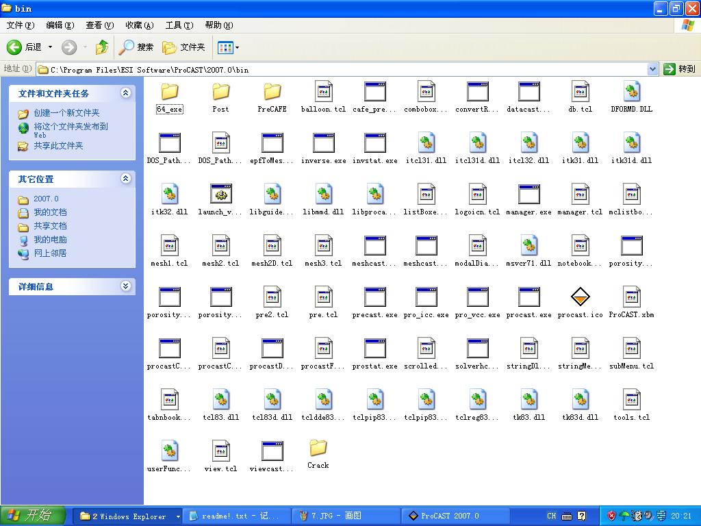Viewport: 701px width, 526px height.
Task: Select the procast.ico diamond icon
Action: (x=581, y=297)
